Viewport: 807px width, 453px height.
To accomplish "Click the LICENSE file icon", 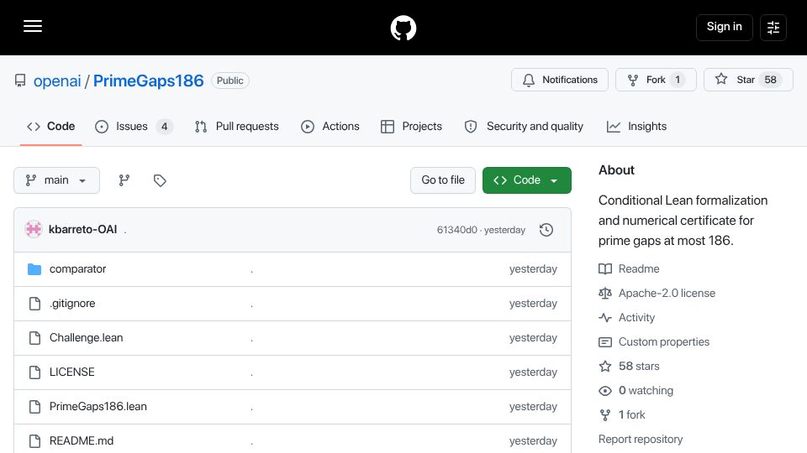I will click(34, 372).
